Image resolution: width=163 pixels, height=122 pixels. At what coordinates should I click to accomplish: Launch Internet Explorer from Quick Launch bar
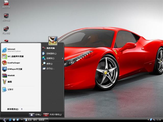(10, 120)
